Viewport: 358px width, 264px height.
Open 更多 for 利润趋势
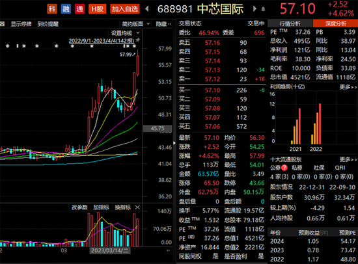348,87
